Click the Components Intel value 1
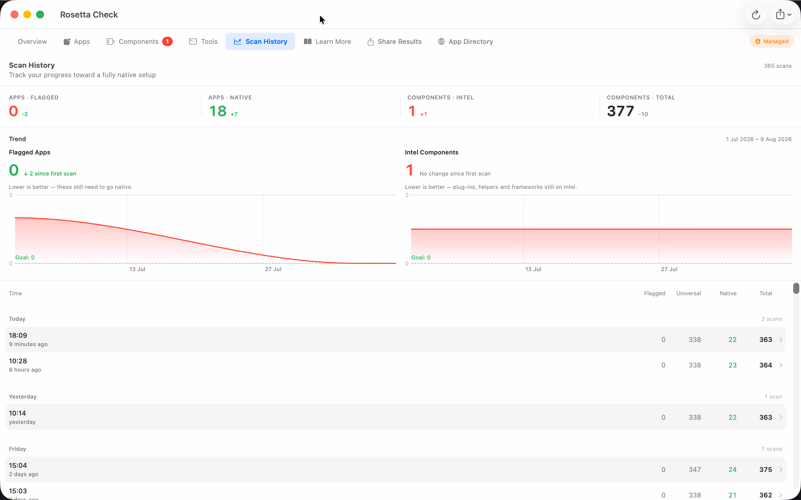This screenshot has width=801, height=500. coord(412,111)
